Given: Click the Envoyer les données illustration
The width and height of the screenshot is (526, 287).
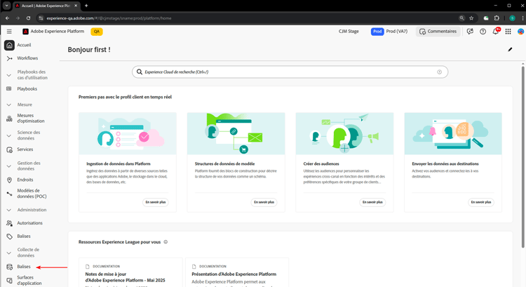Looking at the screenshot, I should 453,133.
